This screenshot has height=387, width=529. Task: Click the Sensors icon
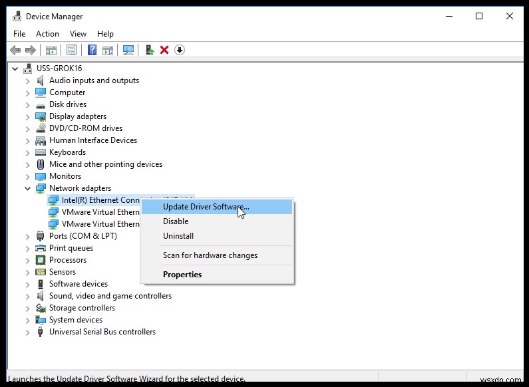41,272
